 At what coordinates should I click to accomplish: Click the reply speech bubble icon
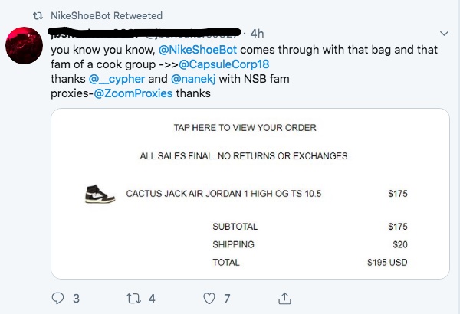click(58, 299)
